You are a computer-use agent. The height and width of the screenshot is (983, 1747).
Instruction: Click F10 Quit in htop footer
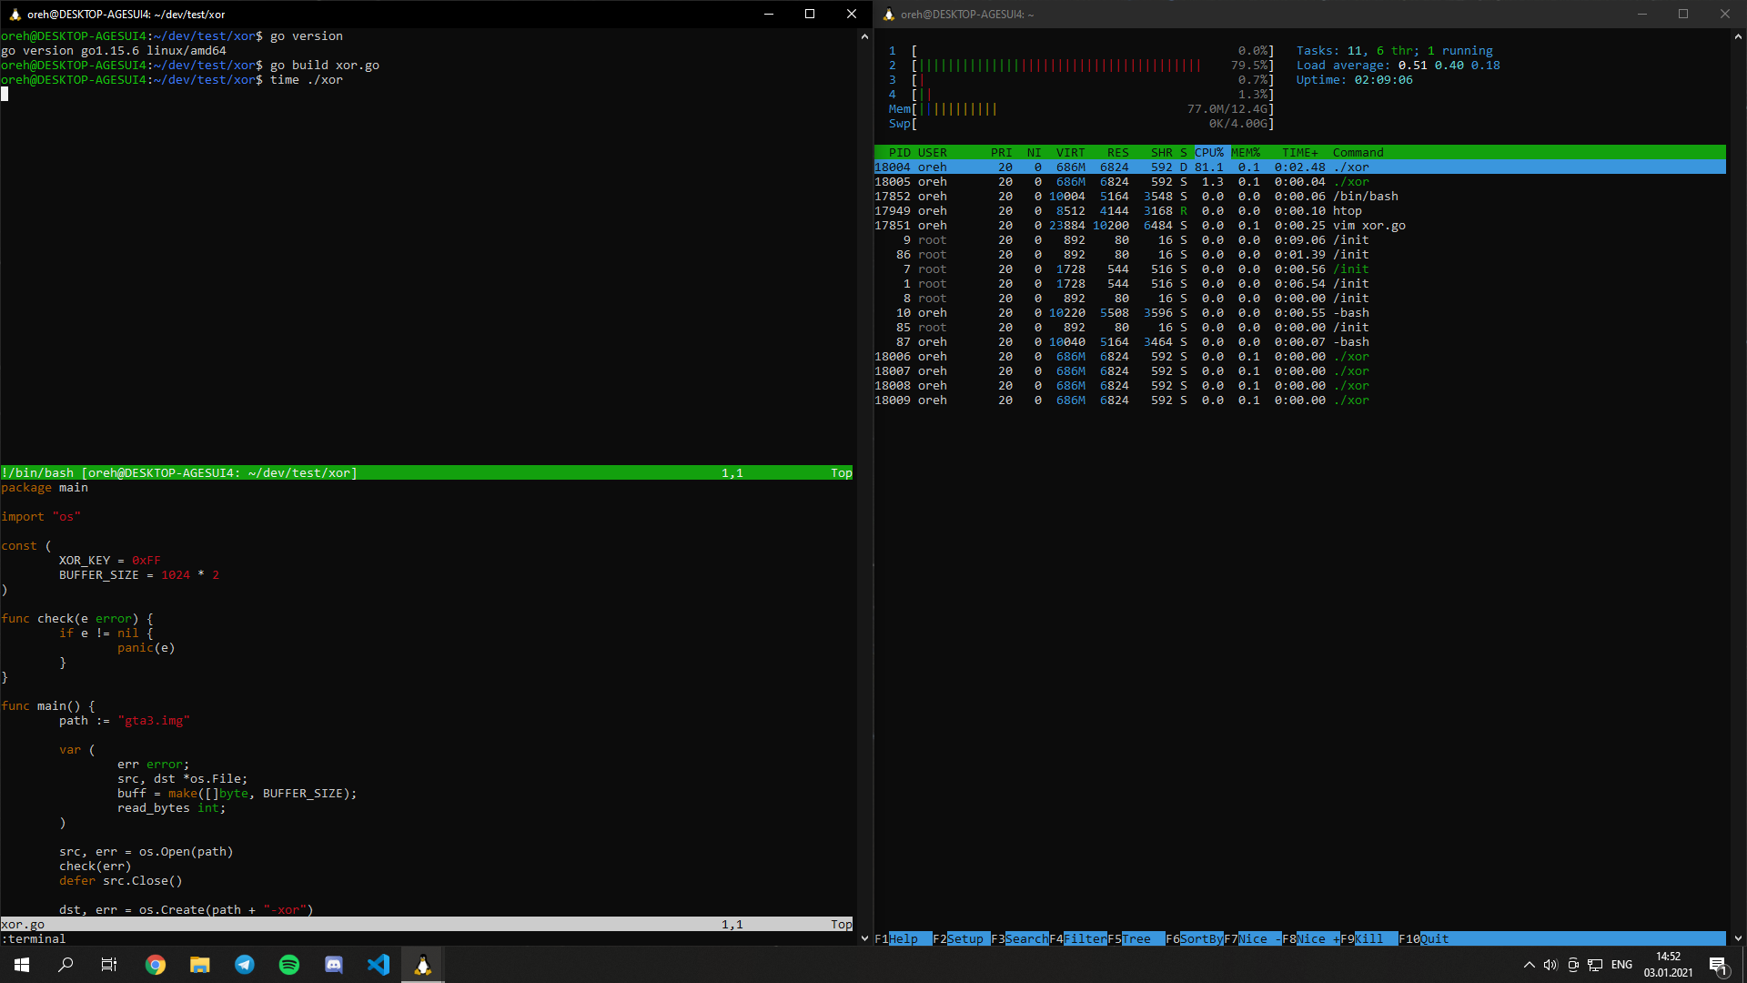1434,938
